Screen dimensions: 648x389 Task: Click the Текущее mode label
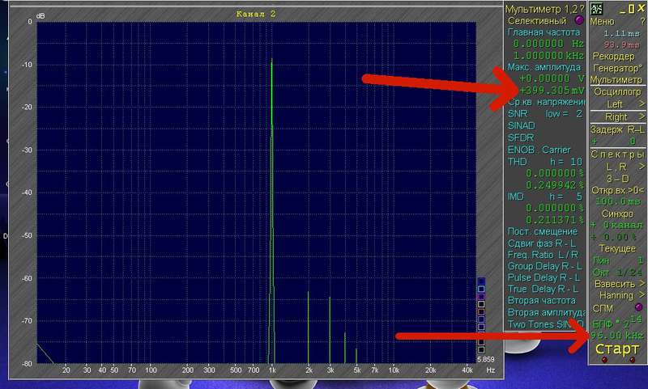tap(617, 249)
